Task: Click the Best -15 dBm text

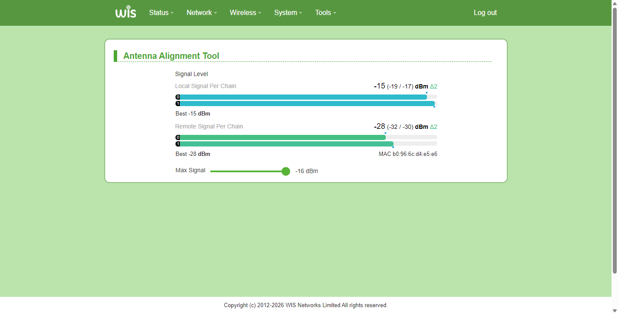Action: (193, 114)
